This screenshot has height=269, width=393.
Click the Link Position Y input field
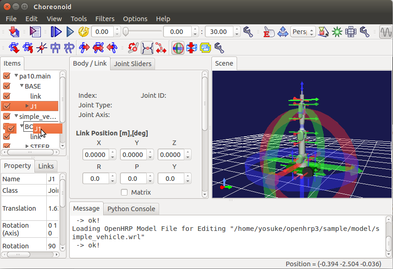click(x=133, y=155)
